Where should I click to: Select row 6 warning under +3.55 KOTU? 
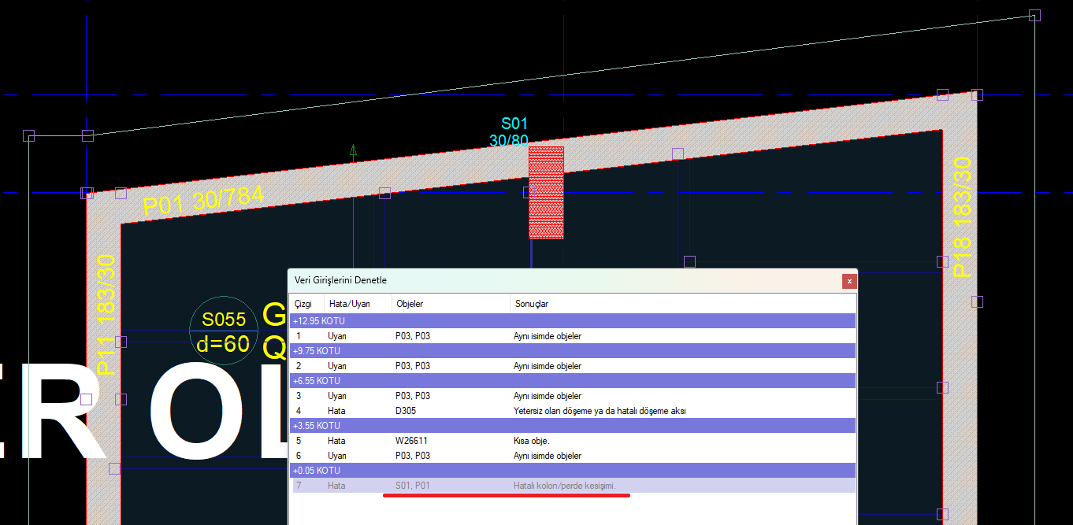(573, 456)
